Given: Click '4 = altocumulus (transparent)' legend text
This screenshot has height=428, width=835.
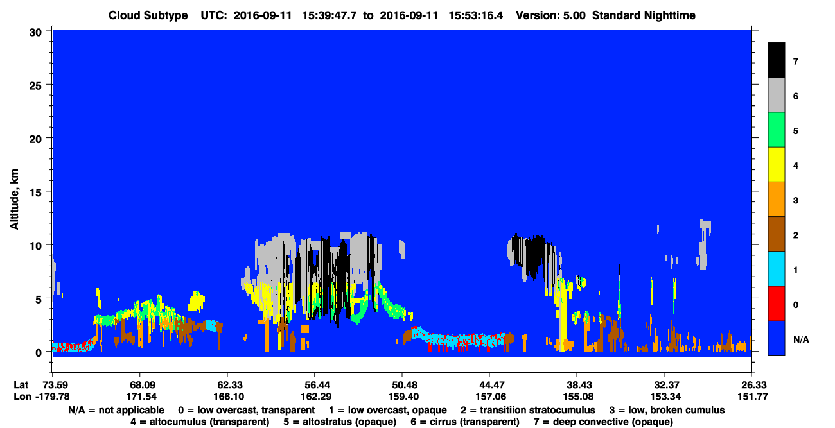Looking at the screenshot, I should pyautogui.click(x=200, y=422).
